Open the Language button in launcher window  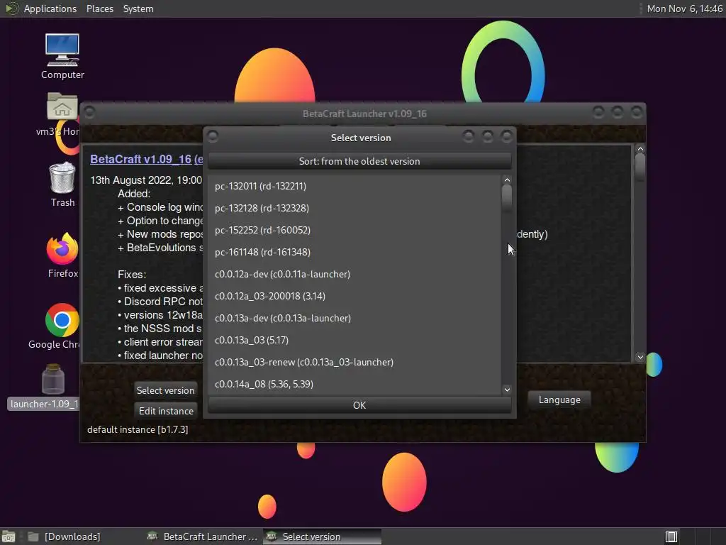pos(559,400)
